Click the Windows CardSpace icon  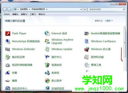(x=87, y=41)
